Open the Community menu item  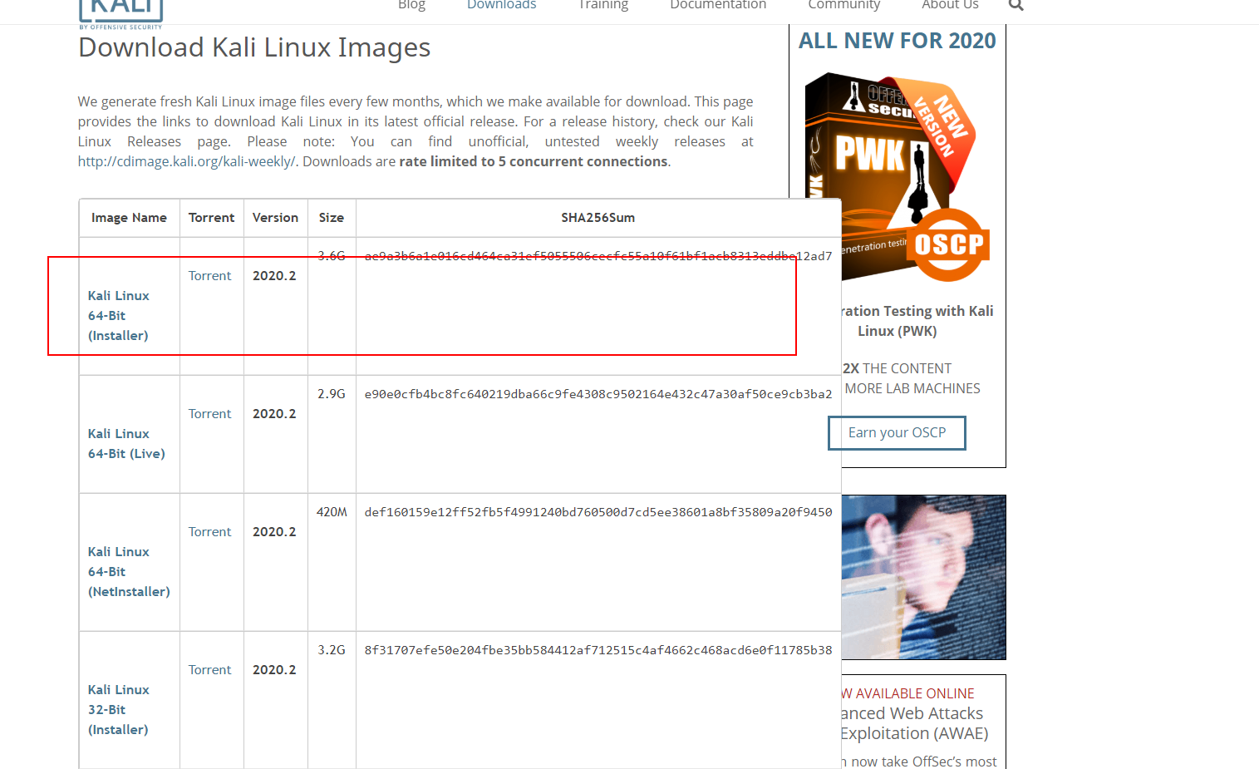[x=843, y=5]
